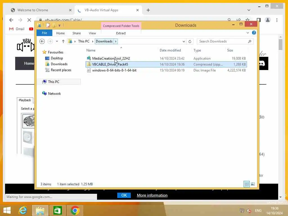Open Favourites in the navigation pane
288x216 pixels.
click(55, 52)
